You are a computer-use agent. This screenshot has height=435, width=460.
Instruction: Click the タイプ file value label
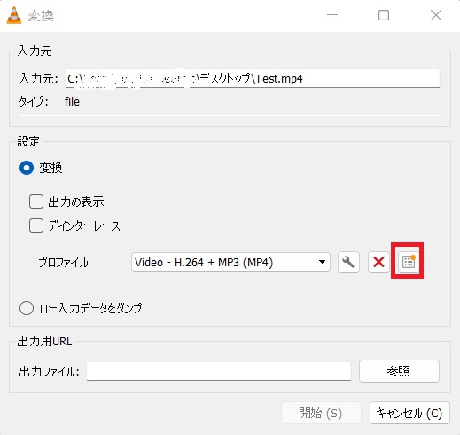point(72,102)
